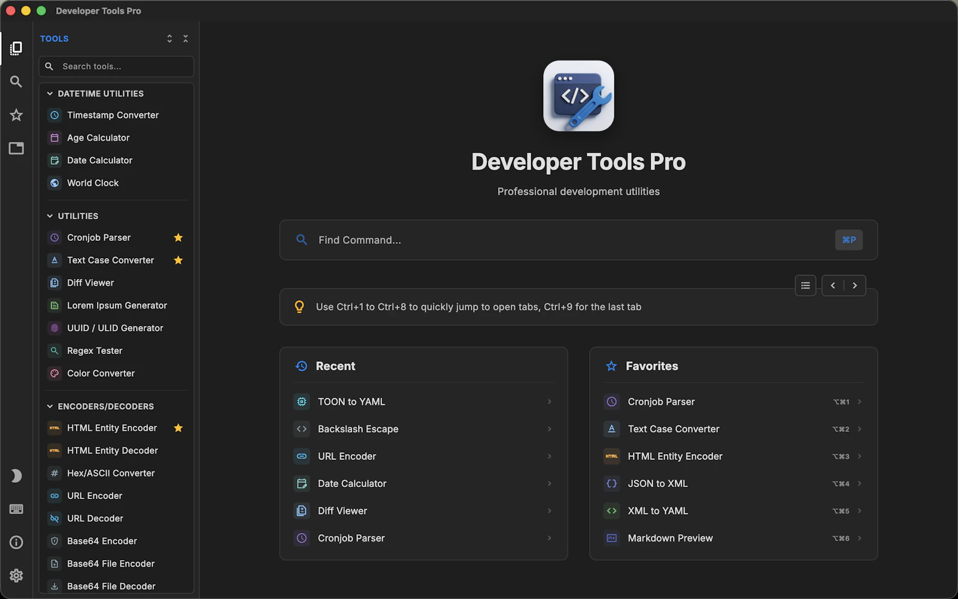Click the URL Decoder icon in sidebar
This screenshot has width=958, height=599.
point(54,519)
